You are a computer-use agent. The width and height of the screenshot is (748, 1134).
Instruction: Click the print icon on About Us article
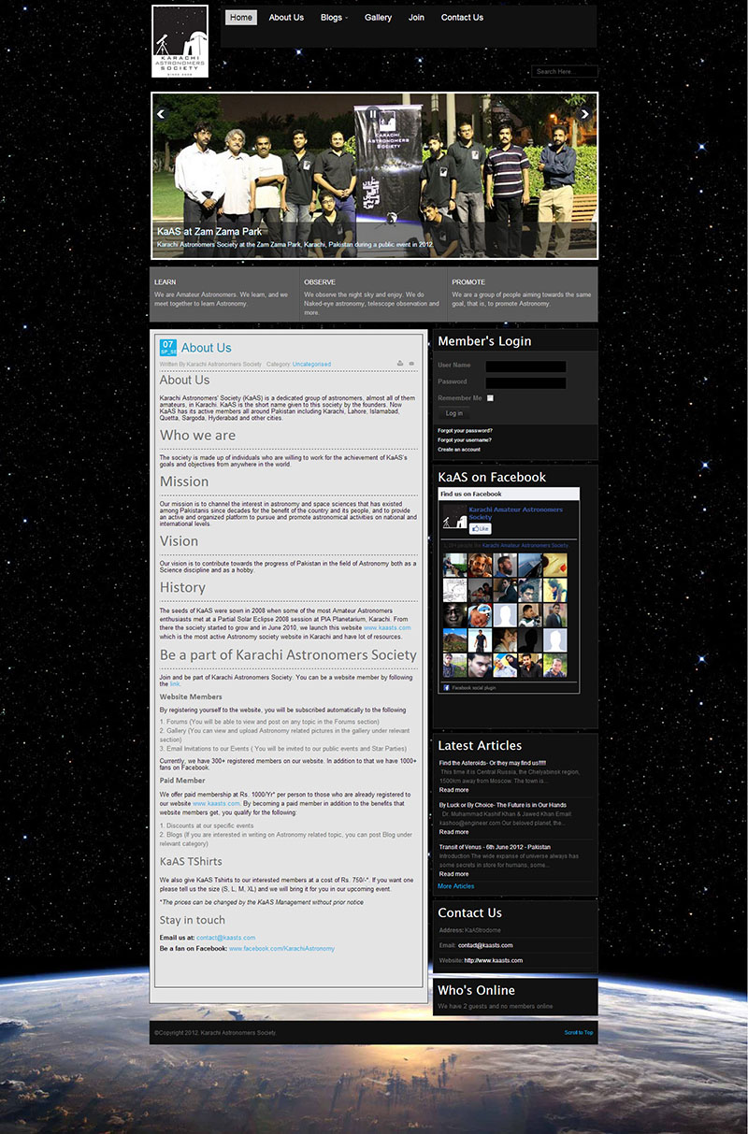[400, 363]
